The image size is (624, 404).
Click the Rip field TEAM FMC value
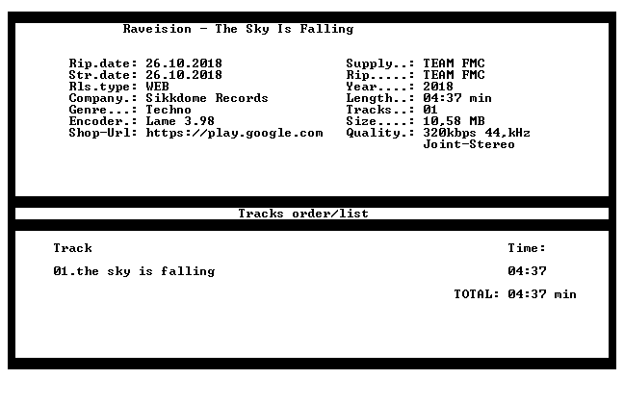pos(454,75)
